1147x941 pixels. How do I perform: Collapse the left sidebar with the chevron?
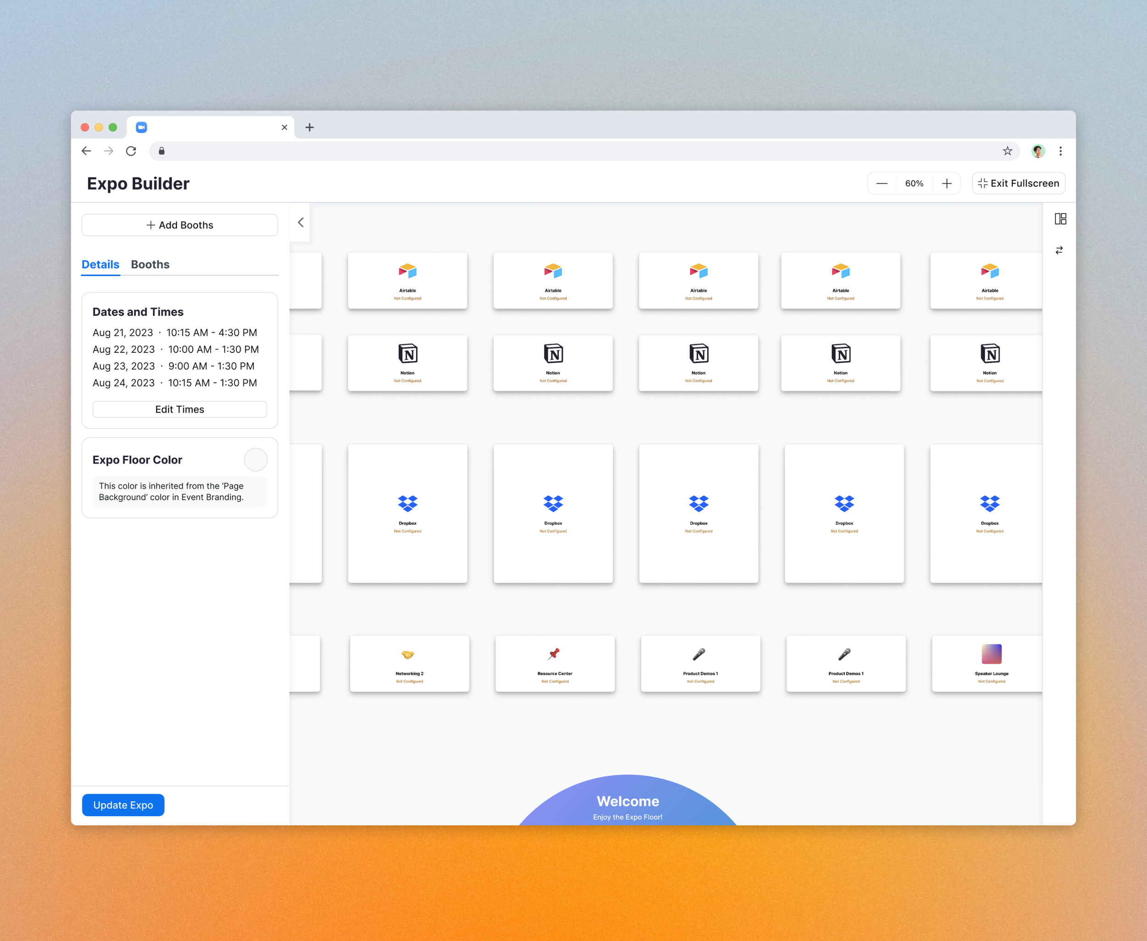[301, 223]
